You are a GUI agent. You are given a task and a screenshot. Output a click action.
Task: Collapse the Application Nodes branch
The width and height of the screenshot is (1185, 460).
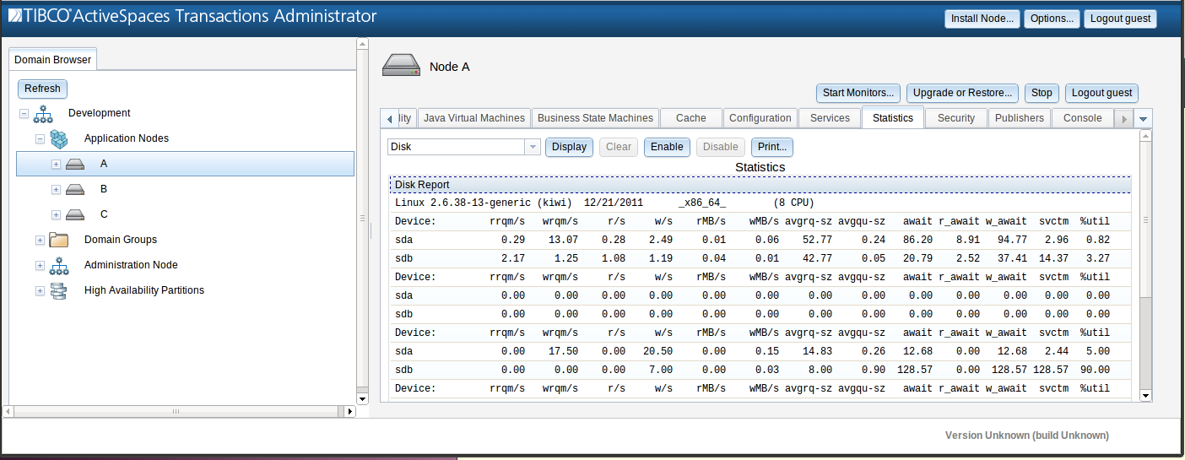40,138
